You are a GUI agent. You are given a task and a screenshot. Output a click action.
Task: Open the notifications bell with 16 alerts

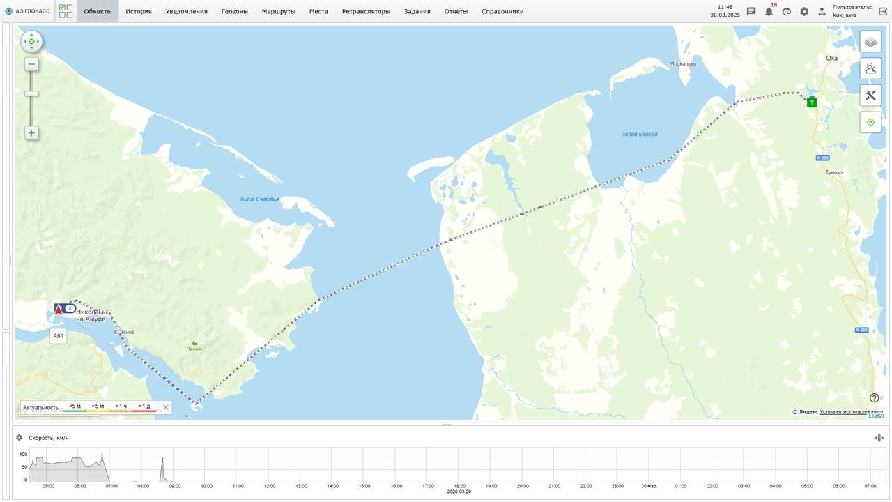tap(769, 12)
